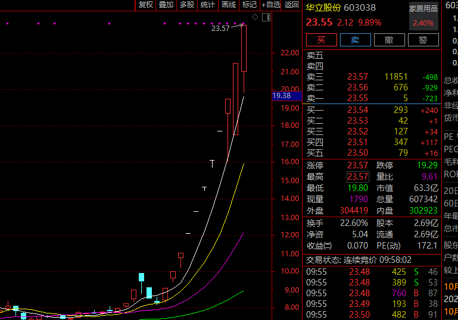Click the sell-three volume 11851
The height and width of the screenshot is (320, 458).
click(396, 77)
